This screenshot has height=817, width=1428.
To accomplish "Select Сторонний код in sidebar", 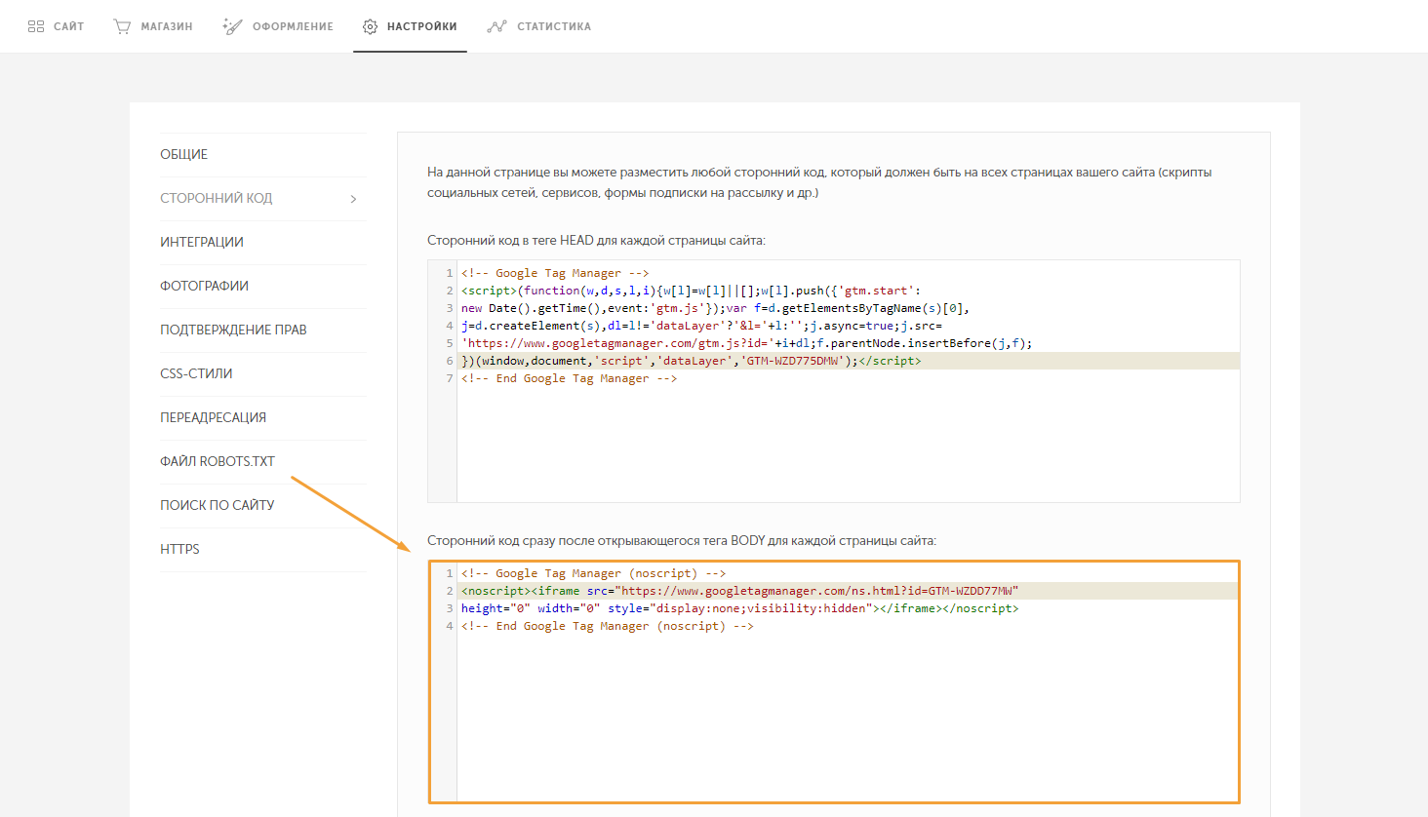I will pos(217,198).
